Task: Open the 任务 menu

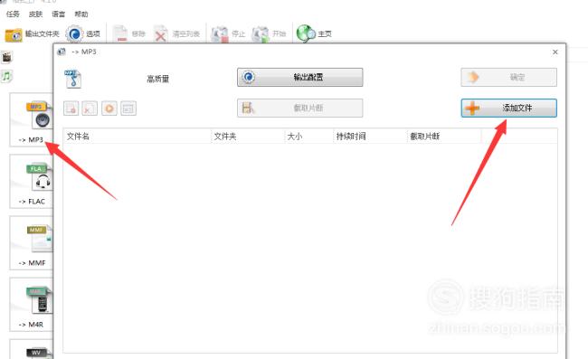Action: point(13,14)
